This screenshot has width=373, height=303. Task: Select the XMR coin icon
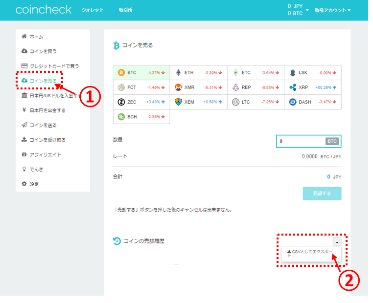tap(178, 87)
